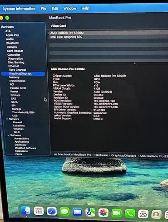Select Volumes under Network
Viewport: 168px width, 222px height.
pyautogui.click(x=19, y=129)
